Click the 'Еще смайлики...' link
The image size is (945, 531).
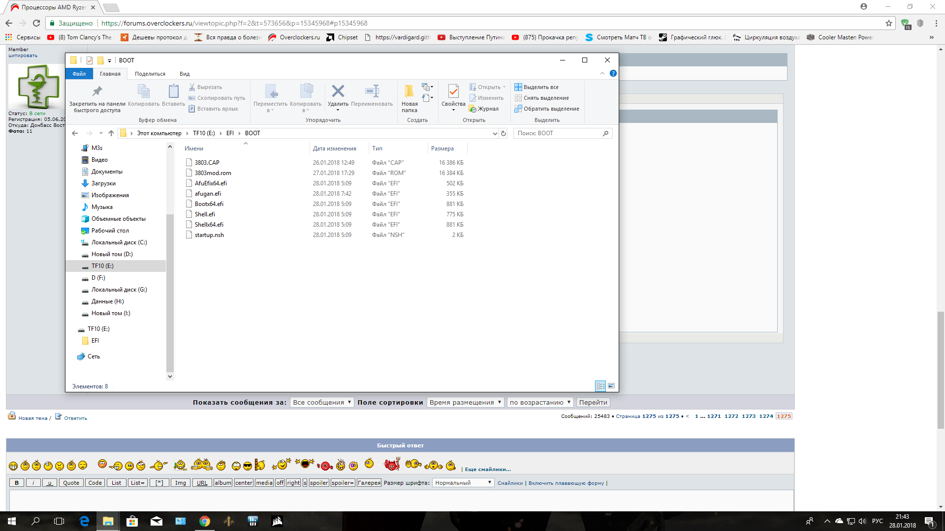(x=488, y=469)
